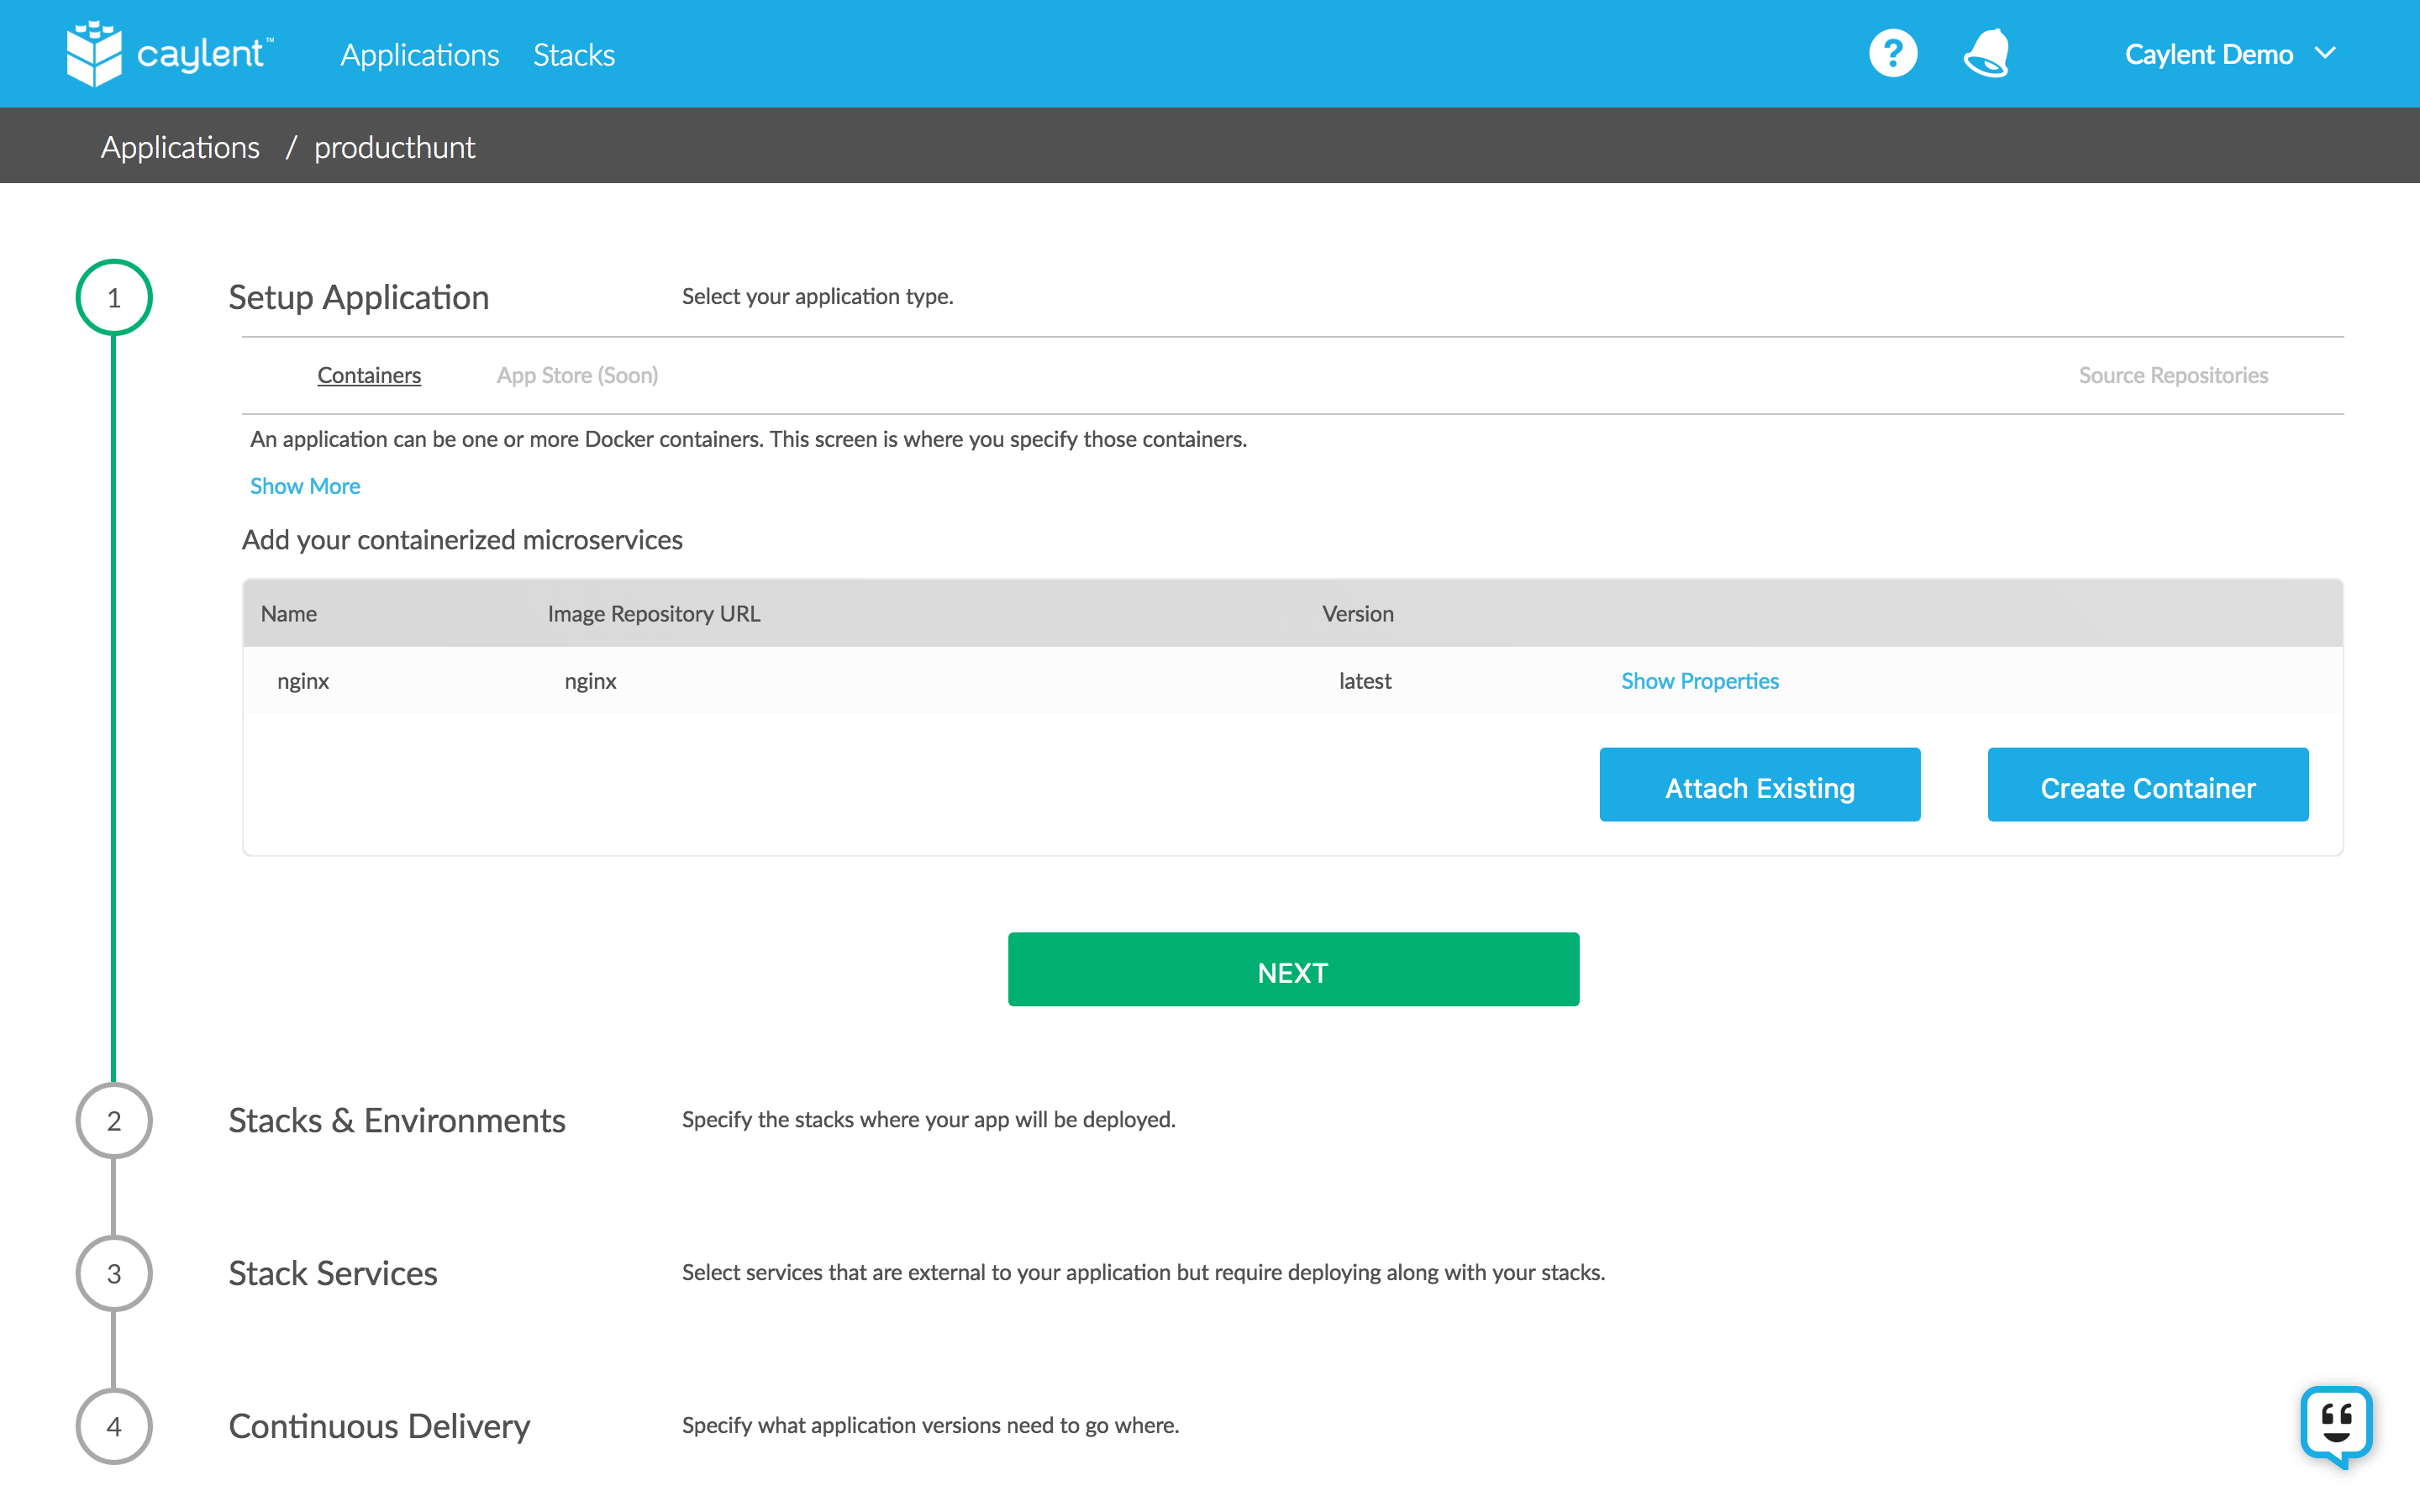Open Applications in top navigation
The width and height of the screenshot is (2420, 1512).
point(419,55)
